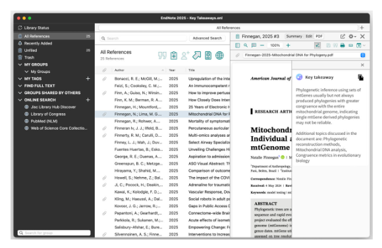Screen dimensions: 382x248
Task: Click the open PDF externally icon
Action: coord(358,45)
